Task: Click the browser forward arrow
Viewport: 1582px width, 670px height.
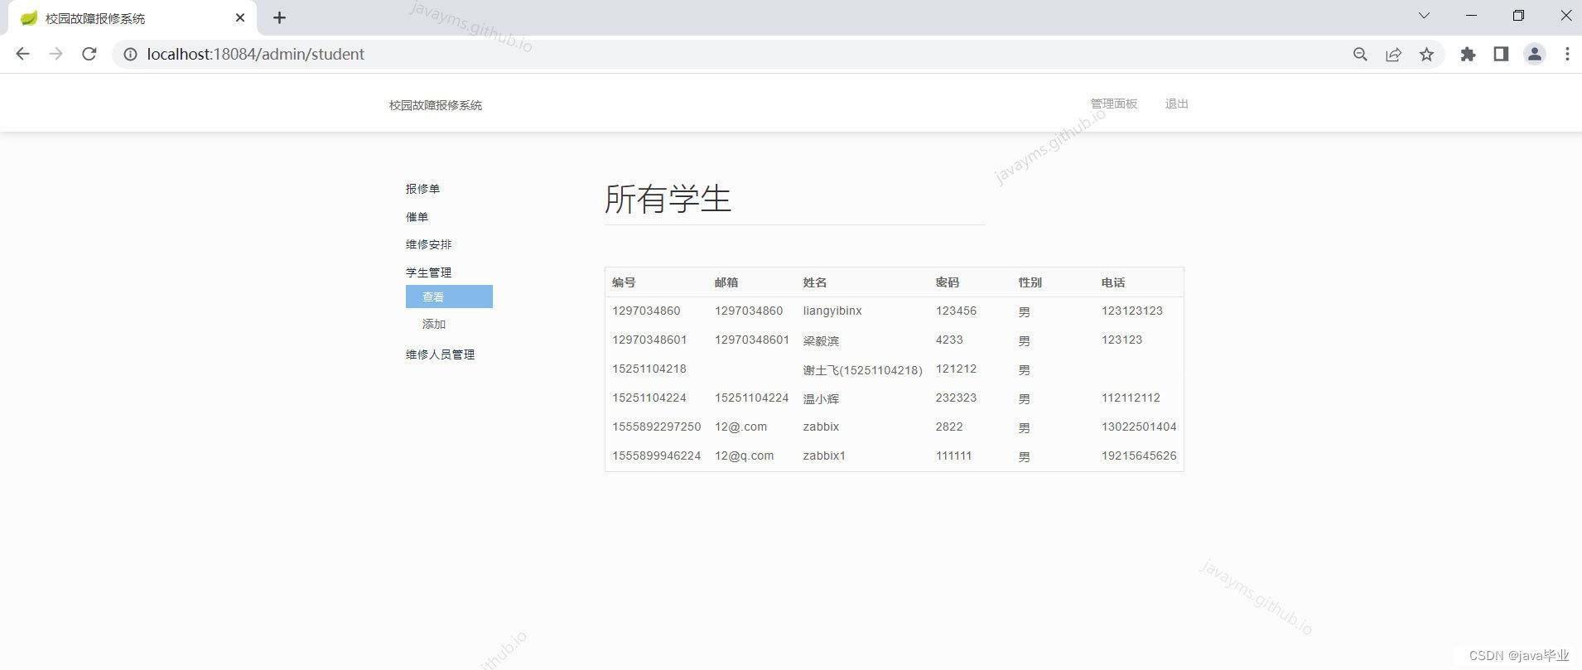Action: click(x=55, y=54)
